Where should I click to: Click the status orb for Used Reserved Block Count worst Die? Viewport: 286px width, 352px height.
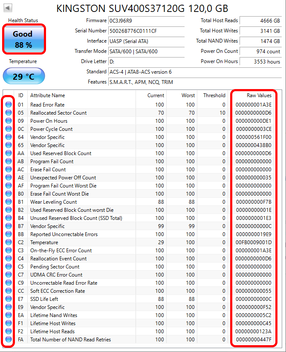(x=9, y=210)
